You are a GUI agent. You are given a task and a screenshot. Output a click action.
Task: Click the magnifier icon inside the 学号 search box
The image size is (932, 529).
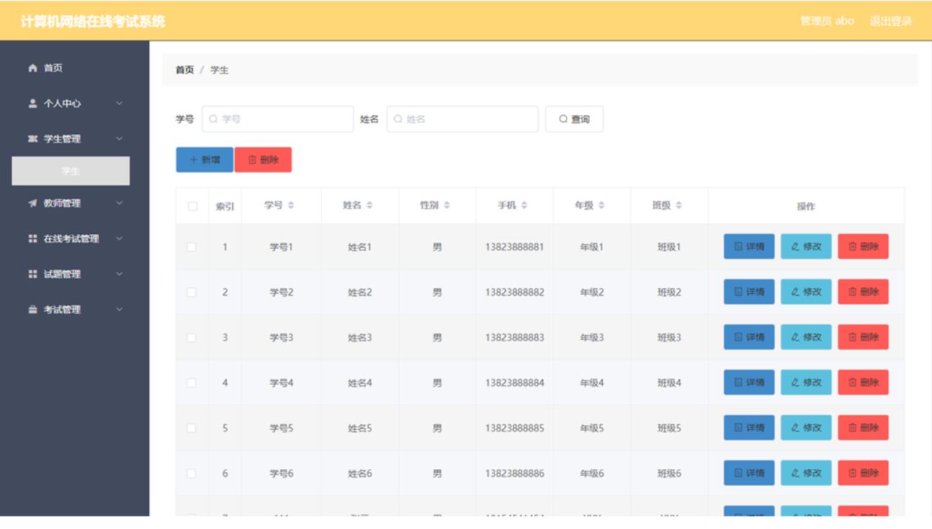click(213, 120)
